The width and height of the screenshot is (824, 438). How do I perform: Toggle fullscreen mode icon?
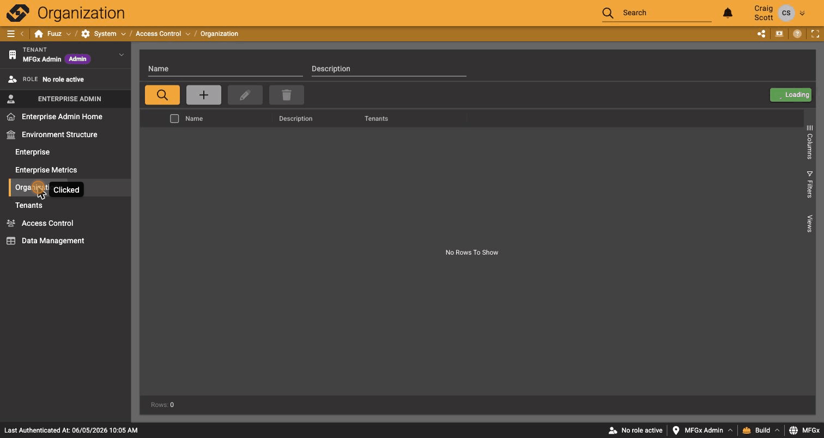pos(815,34)
